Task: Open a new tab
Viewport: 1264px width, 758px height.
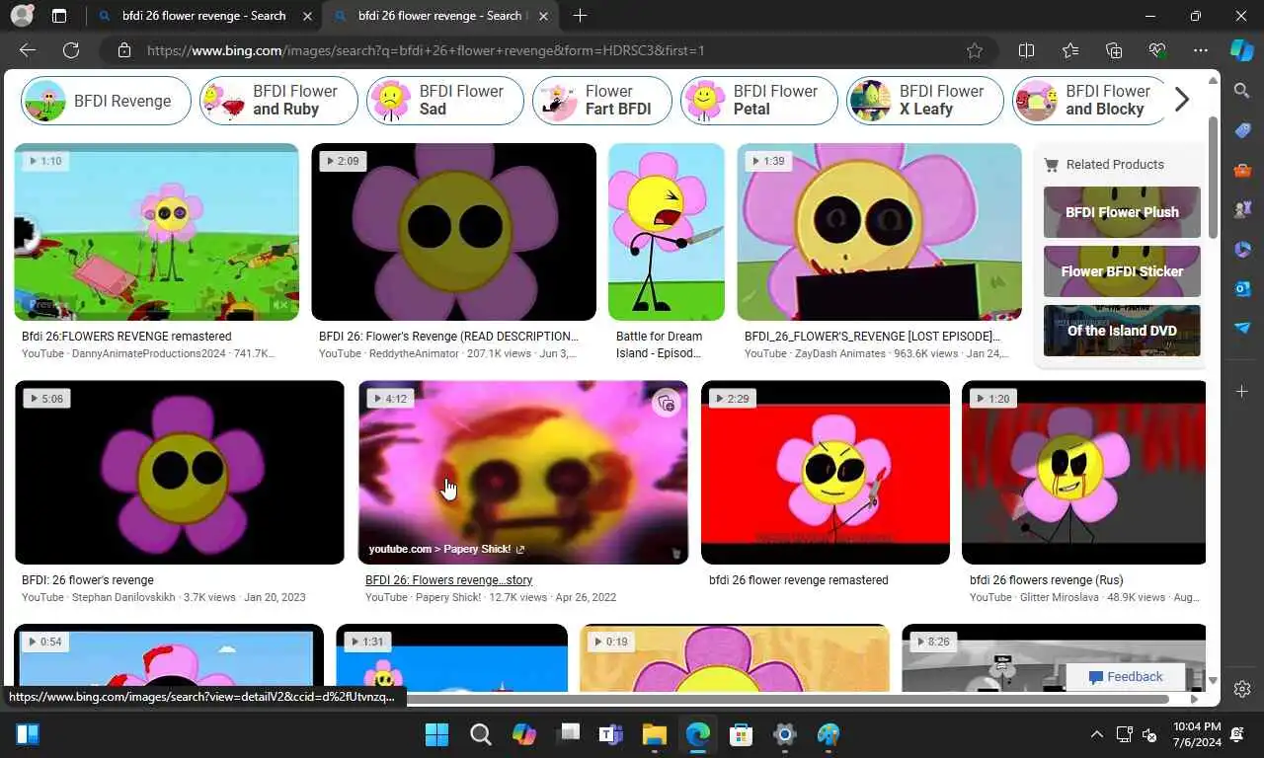Action: (x=580, y=16)
